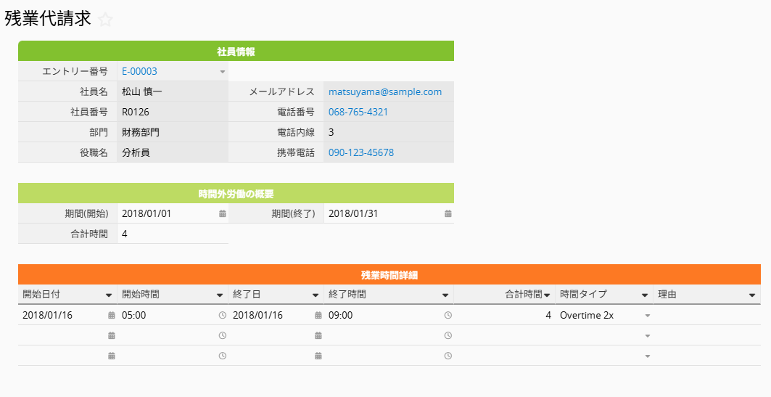Click the third row 終了時間 clock icon

pos(448,356)
